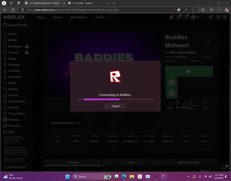
Task: Open Redeem in the left sidebar
Action: tap(11, 119)
